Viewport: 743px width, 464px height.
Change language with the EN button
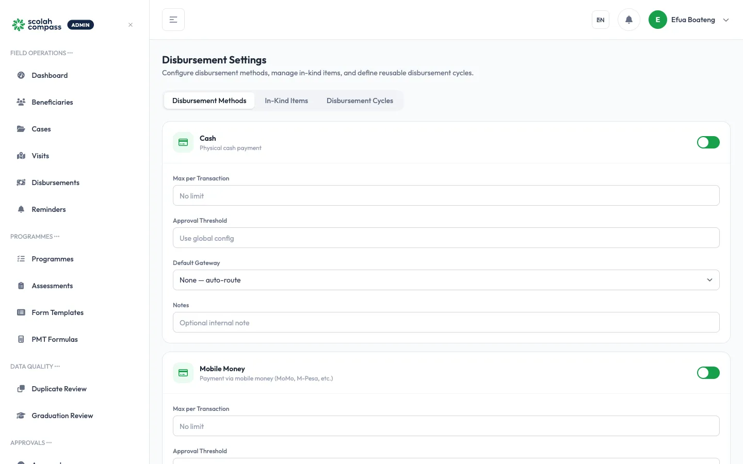(x=601, y=20)
